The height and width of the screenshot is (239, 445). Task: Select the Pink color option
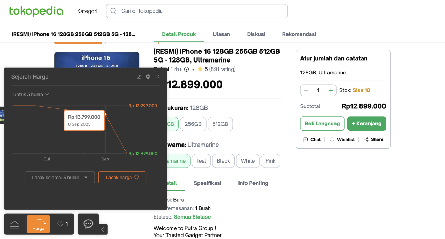[x=270, y=161]
